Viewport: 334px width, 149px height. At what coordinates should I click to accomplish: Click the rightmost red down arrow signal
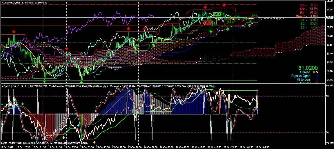coord(224,5)
